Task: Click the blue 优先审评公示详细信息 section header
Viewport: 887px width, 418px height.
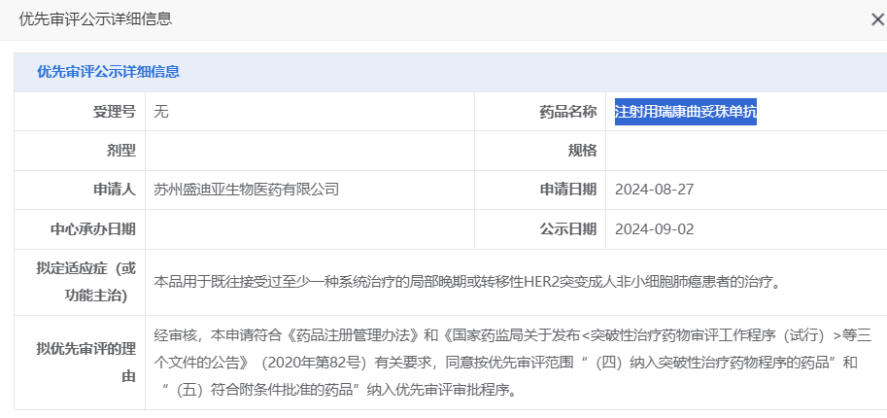Action: pyautogui.click(x=108, y=72)
